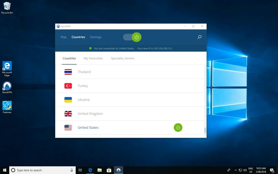Switch to My Favourites tab
This screenshot has width=278, height=174.
click(93, 58)
